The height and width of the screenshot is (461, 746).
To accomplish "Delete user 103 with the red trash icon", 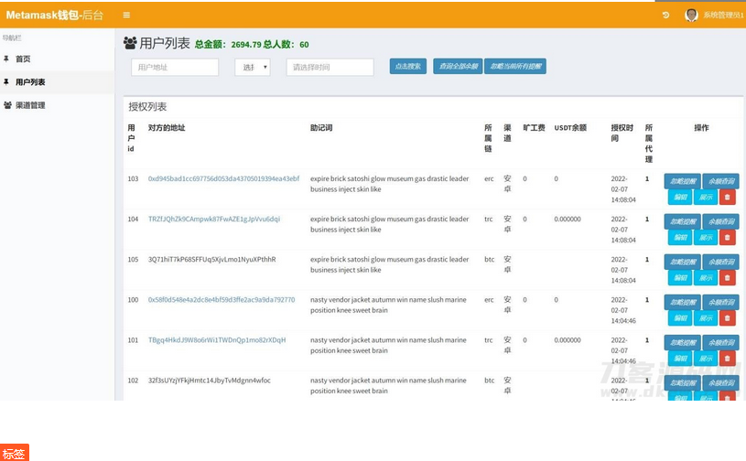I will tap(727, 197).
